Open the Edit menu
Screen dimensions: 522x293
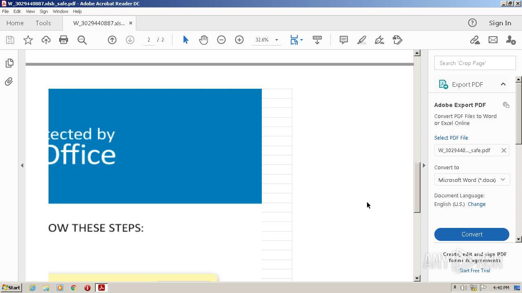(17, 11)
